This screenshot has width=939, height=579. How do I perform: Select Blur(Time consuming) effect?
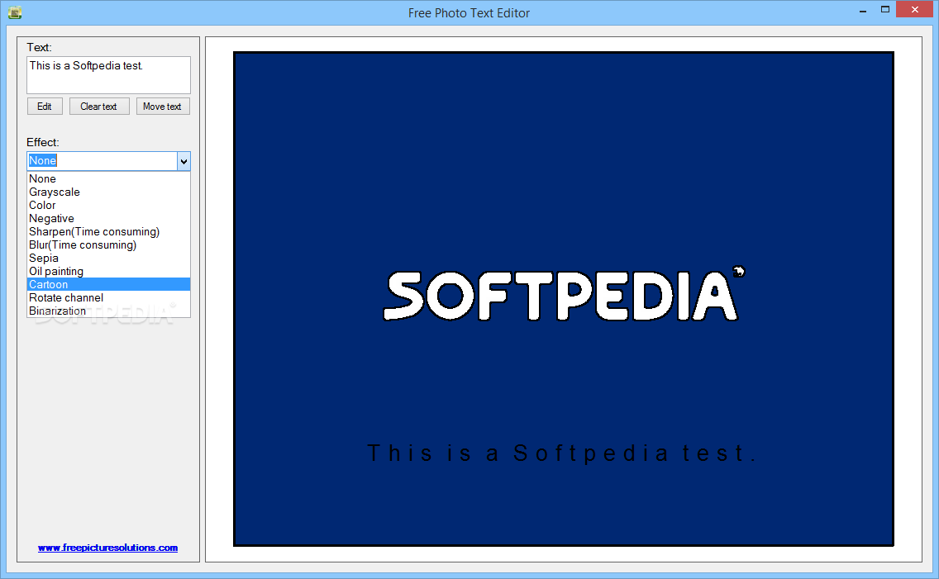click(108, 244)
